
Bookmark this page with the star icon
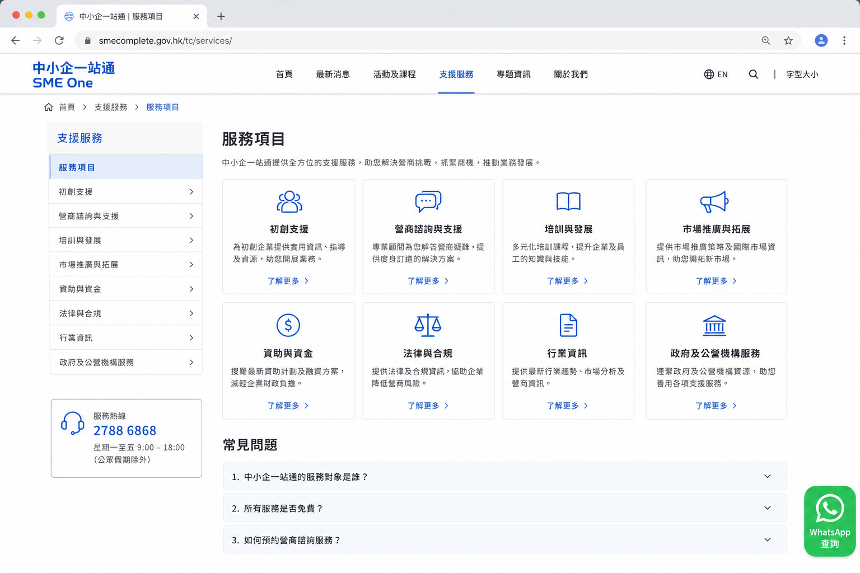coord(788,40)
